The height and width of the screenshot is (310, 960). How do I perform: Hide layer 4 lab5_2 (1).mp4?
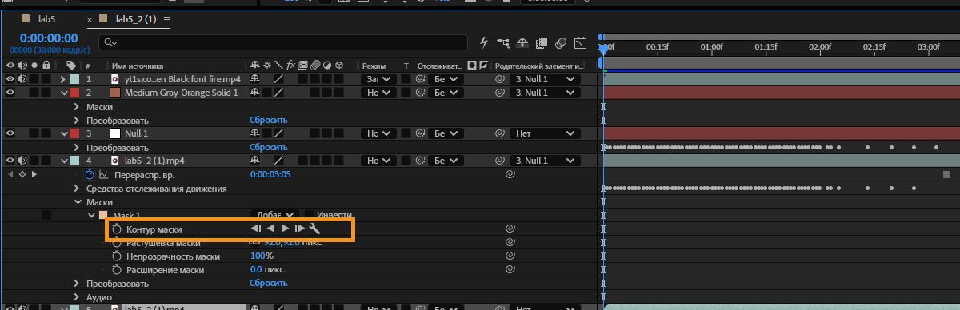(x=10, y=161)
